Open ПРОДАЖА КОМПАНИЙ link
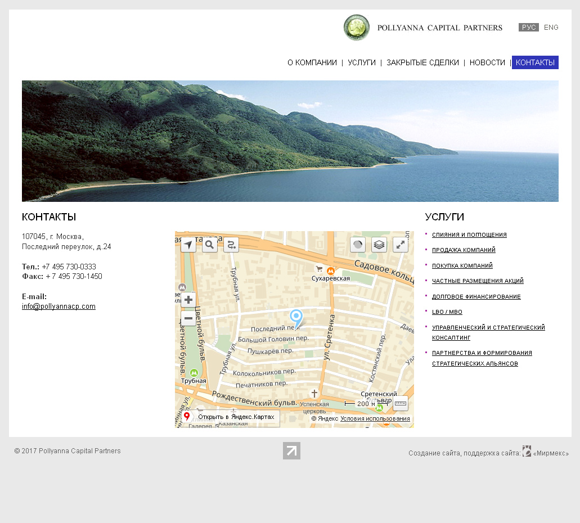This screenshot has width=580, height=523. (464, 250)
